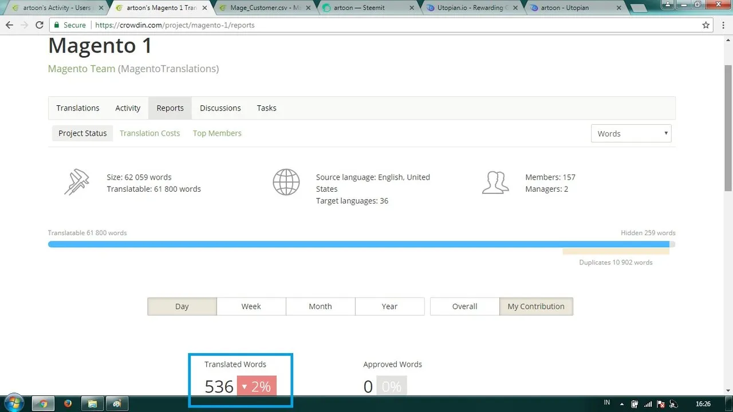
Task: Select the Year period toggle
Action: coord(390,306)
